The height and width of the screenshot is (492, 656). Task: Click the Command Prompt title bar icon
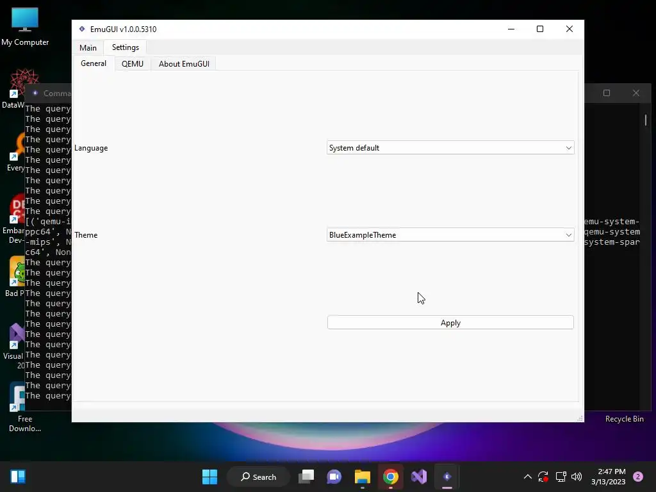click(35, 93)
